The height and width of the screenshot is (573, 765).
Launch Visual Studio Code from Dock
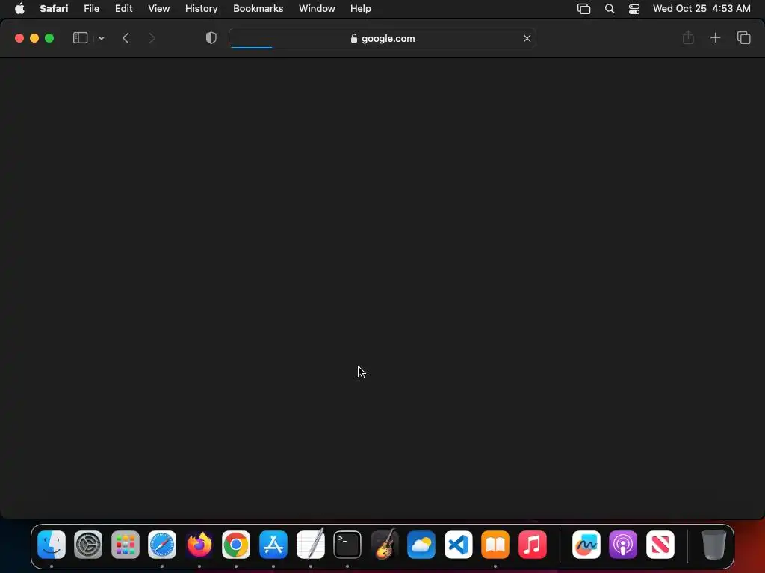pos(458,544)
